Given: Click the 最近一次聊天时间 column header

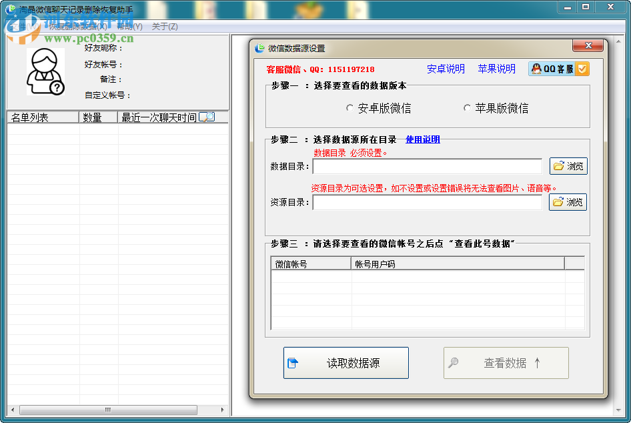Looking at the screenshot, I should [x=159, y=117].
